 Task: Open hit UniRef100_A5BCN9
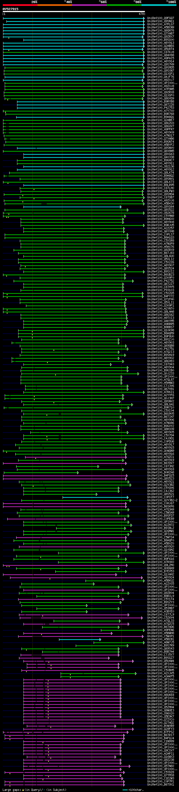click(x=161, y=27)
